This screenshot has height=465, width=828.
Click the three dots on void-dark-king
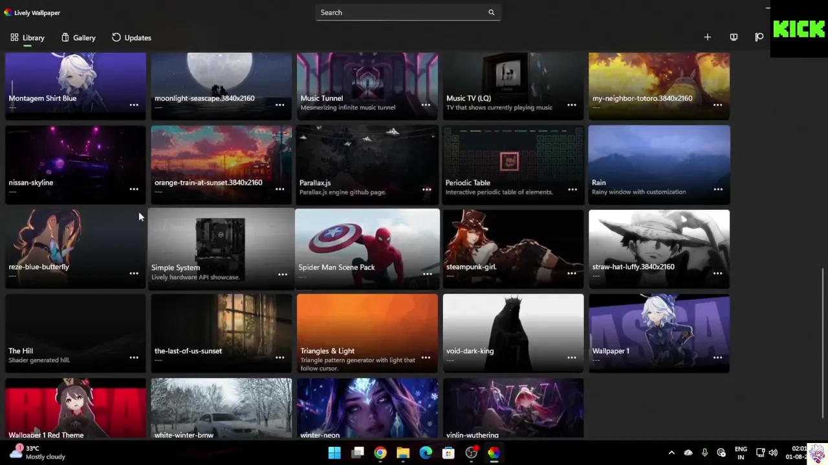pos(572,357)
